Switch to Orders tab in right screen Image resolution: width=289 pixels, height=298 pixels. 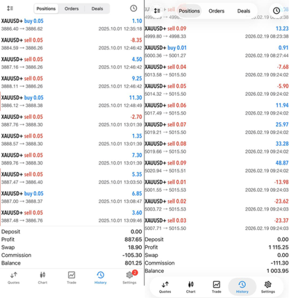pyautogui.click(x=217, y=11)
